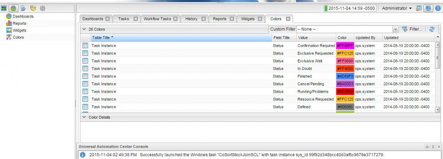Click the console copy icon
This screenshot has width=443, height=159.
click(427, 147)
